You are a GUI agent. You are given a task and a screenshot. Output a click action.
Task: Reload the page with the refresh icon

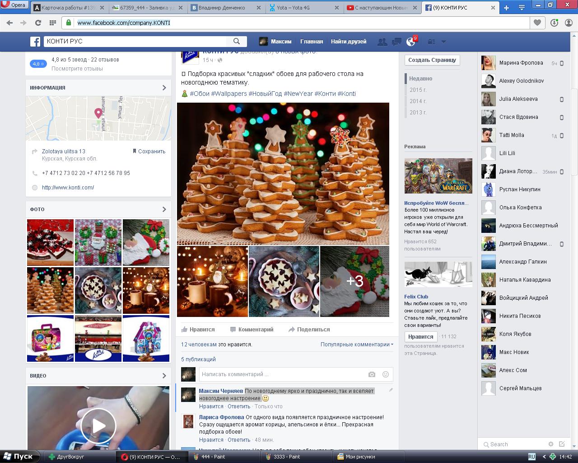point(38,23)
